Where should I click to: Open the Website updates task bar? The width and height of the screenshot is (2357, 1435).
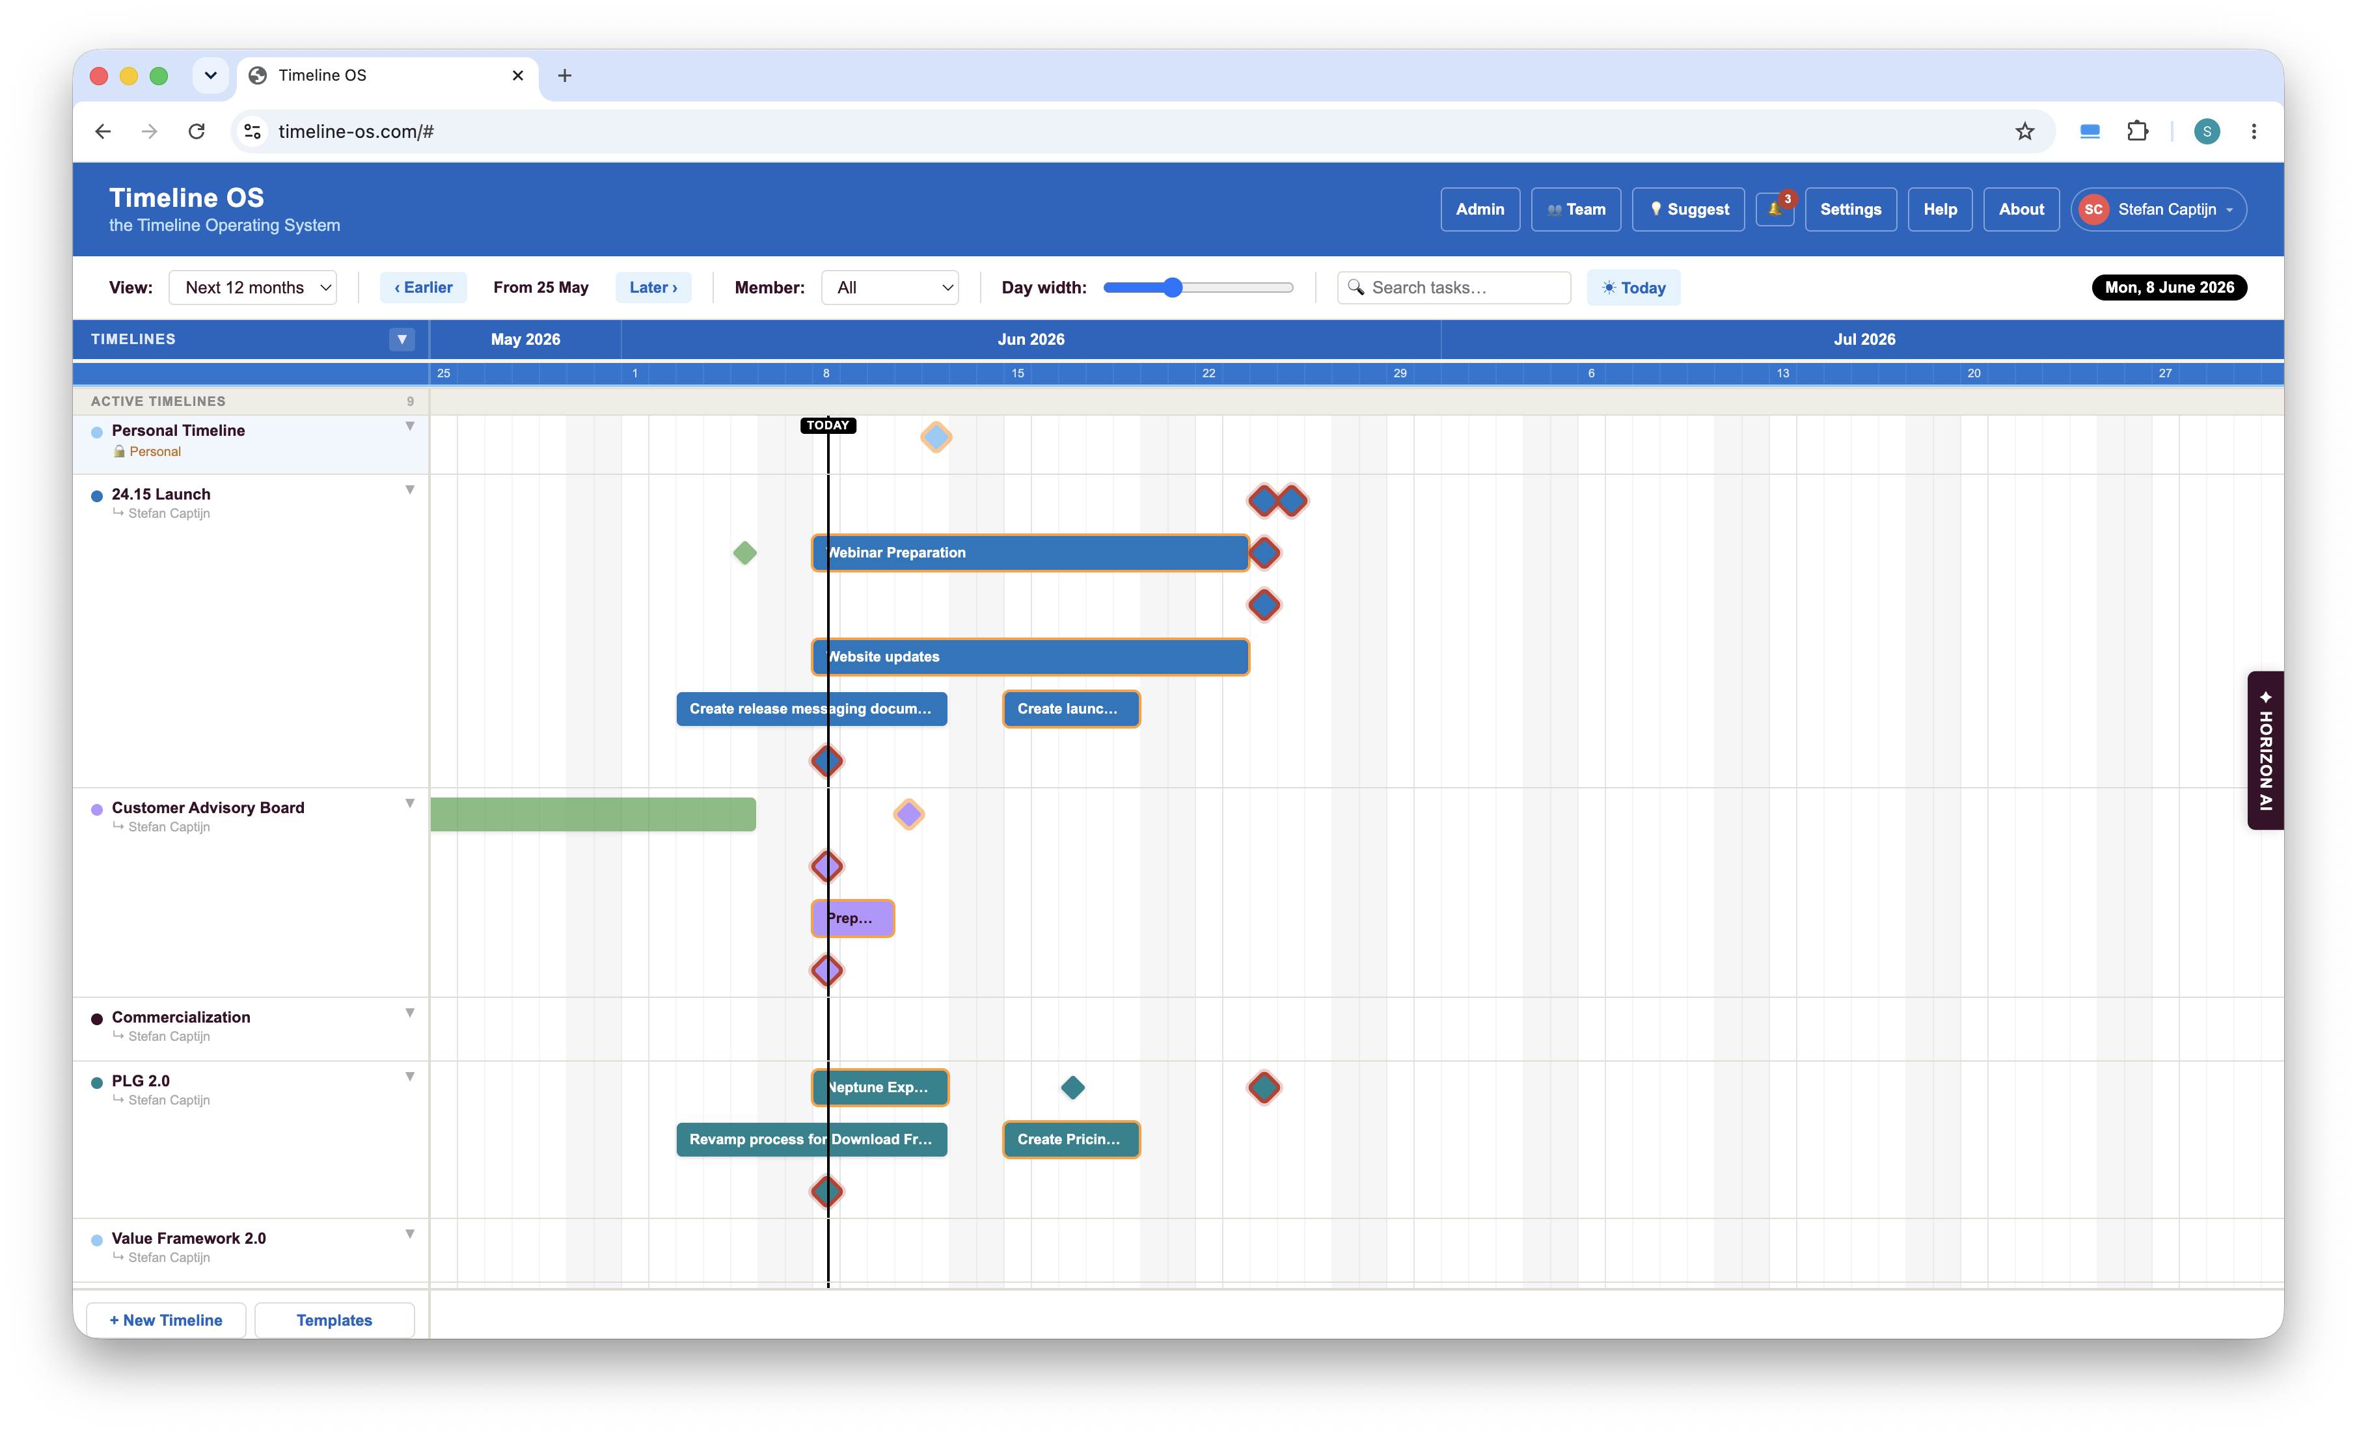tap(1030, 657)
